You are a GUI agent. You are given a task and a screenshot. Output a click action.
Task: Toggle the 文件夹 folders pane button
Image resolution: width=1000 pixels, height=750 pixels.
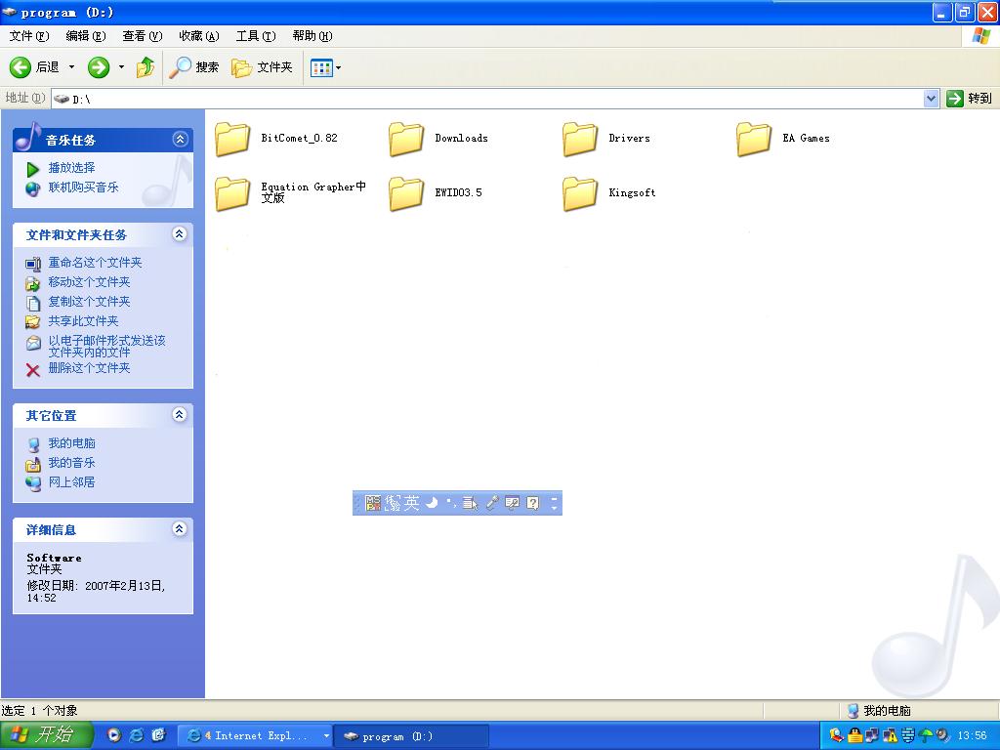(262, 67)
